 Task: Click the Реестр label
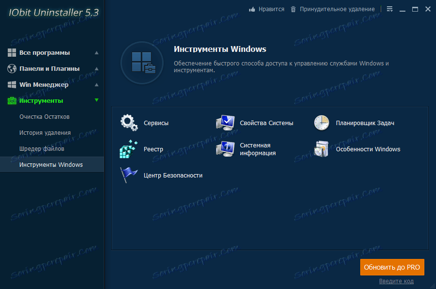153,149
